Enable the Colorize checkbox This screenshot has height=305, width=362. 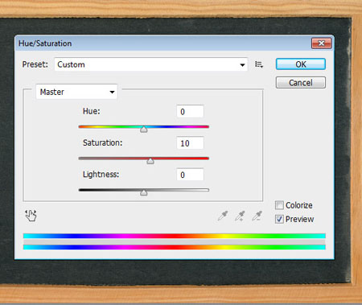tap(279, 205)
